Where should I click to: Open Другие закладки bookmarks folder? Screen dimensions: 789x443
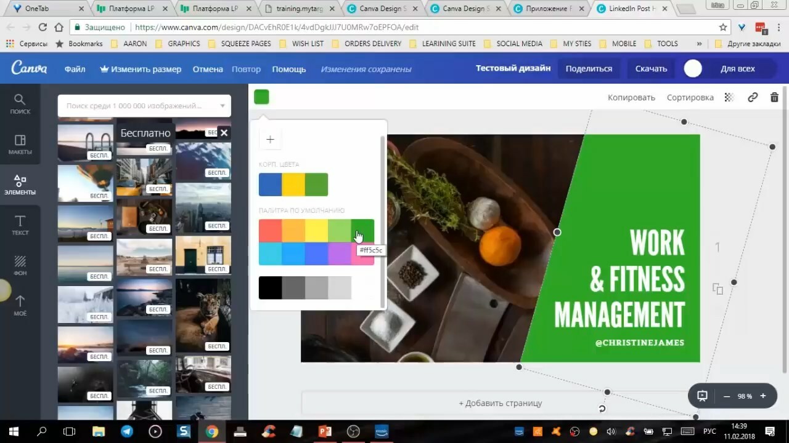click(748, 44)
